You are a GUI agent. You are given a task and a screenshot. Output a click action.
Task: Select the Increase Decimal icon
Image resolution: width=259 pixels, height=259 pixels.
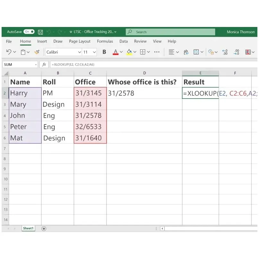(x=225, y=52)
